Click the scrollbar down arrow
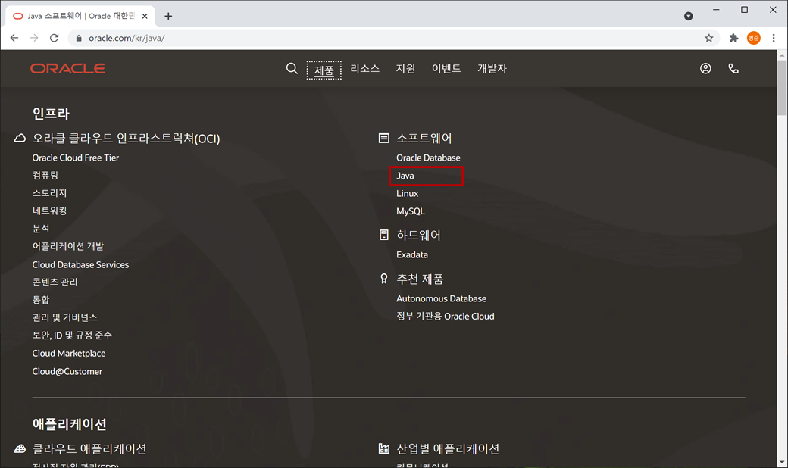This screenshot has height=468, width=788. [x=782, y=463]
